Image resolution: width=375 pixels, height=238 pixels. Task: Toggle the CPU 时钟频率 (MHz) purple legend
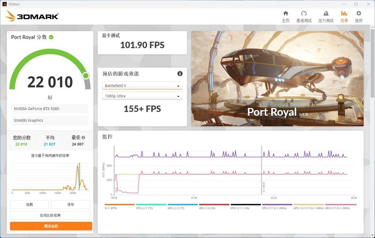[x=277, y=207]
